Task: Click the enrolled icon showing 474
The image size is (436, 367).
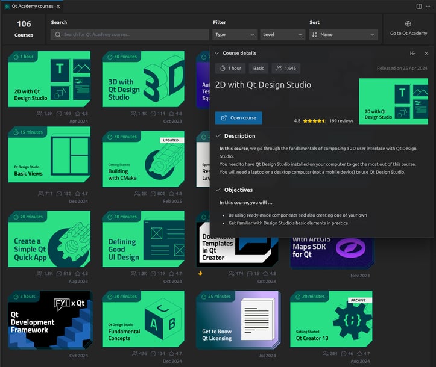Action: pyautogui.click(x=232, y=274)
